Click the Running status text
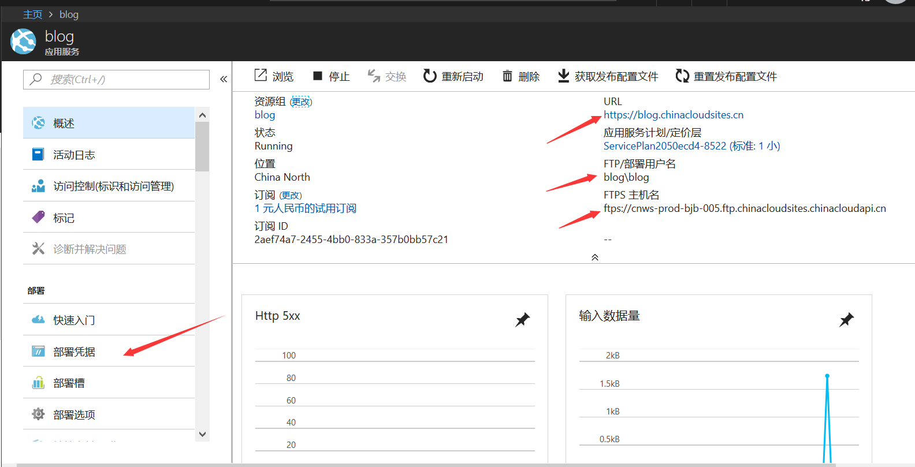The image size is (915, 467). tap(273, 146)
